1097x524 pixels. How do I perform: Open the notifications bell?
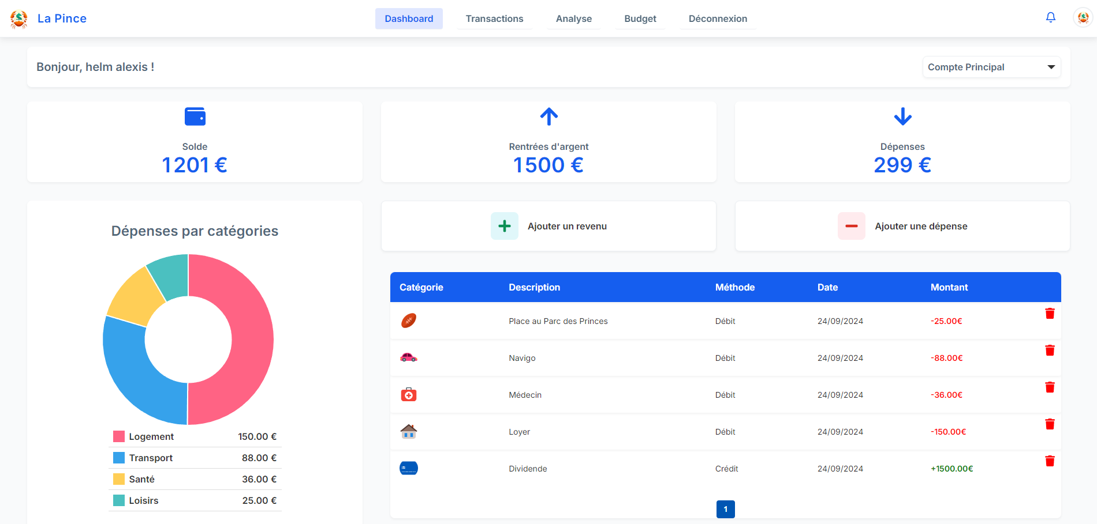click(x=1051, y=18)
